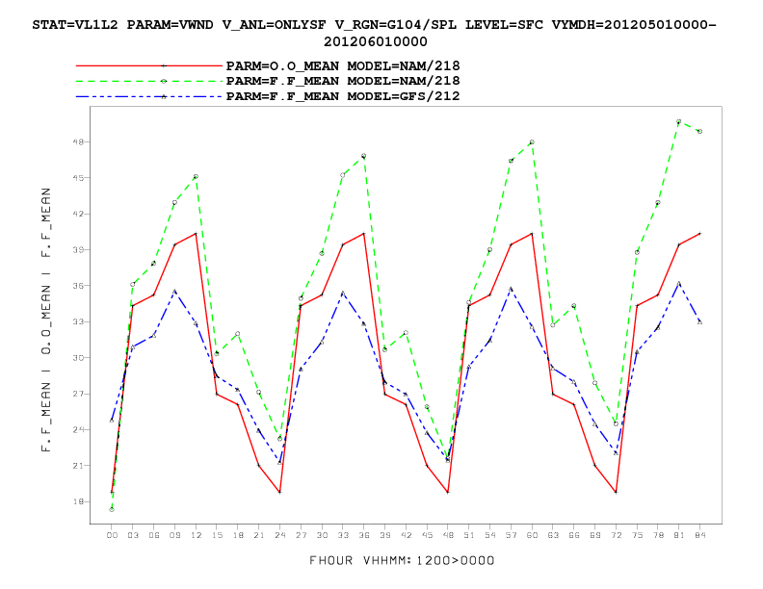Click the green NAM data point at hour 84
Viewport: 763px width, 589px height.
[x=699, y=131]
